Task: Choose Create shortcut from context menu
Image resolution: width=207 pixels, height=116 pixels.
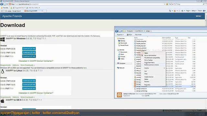Action: pyautogui.click(x=149, y=77)
